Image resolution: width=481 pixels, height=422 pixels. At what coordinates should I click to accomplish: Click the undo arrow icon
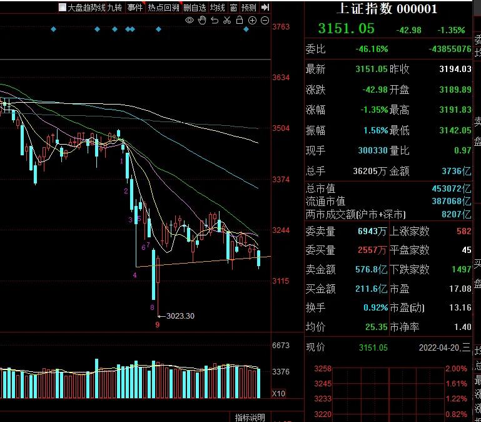[x=215, y=20]
